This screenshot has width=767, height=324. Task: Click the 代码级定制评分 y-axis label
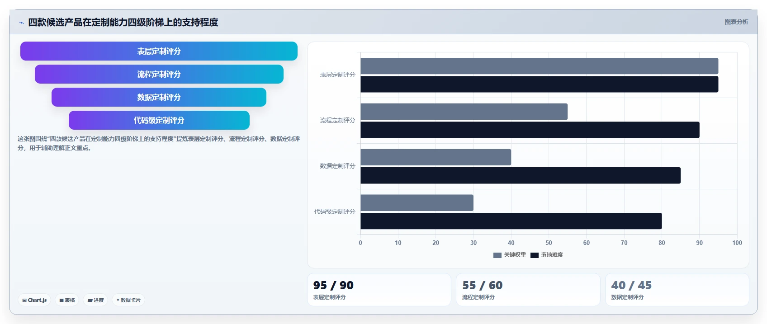(x=335, y=211)
